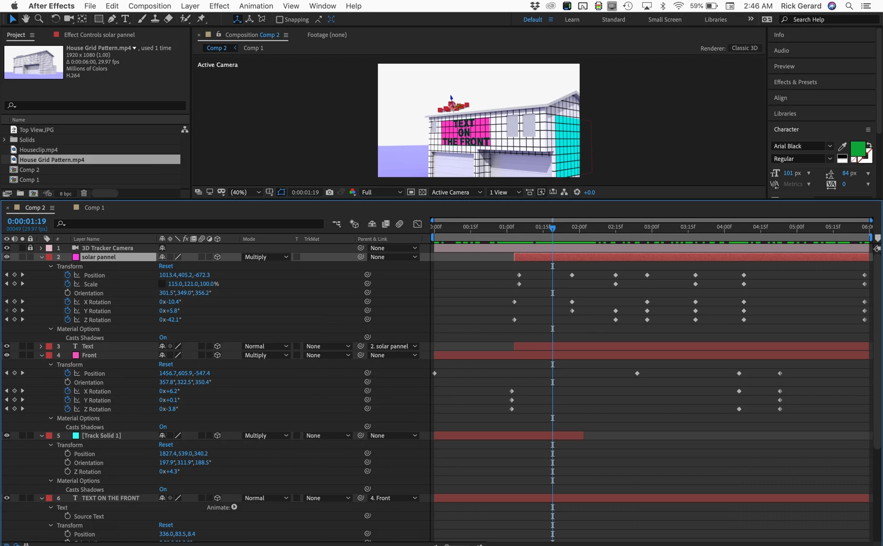Collapse the Front layer properties
This screenshot has height=546, width=883.
[42, 355]
